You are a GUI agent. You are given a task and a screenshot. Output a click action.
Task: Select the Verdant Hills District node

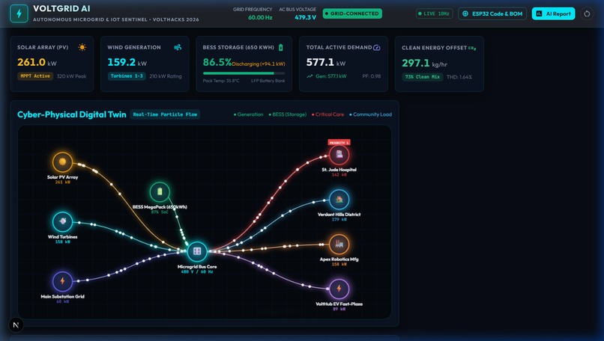pos(339,199)
